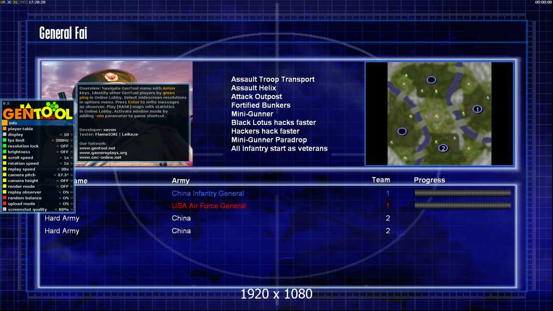Toggle upload mode ON value
This screenshot has width=553, height=311.
click(x=65, y=204)
